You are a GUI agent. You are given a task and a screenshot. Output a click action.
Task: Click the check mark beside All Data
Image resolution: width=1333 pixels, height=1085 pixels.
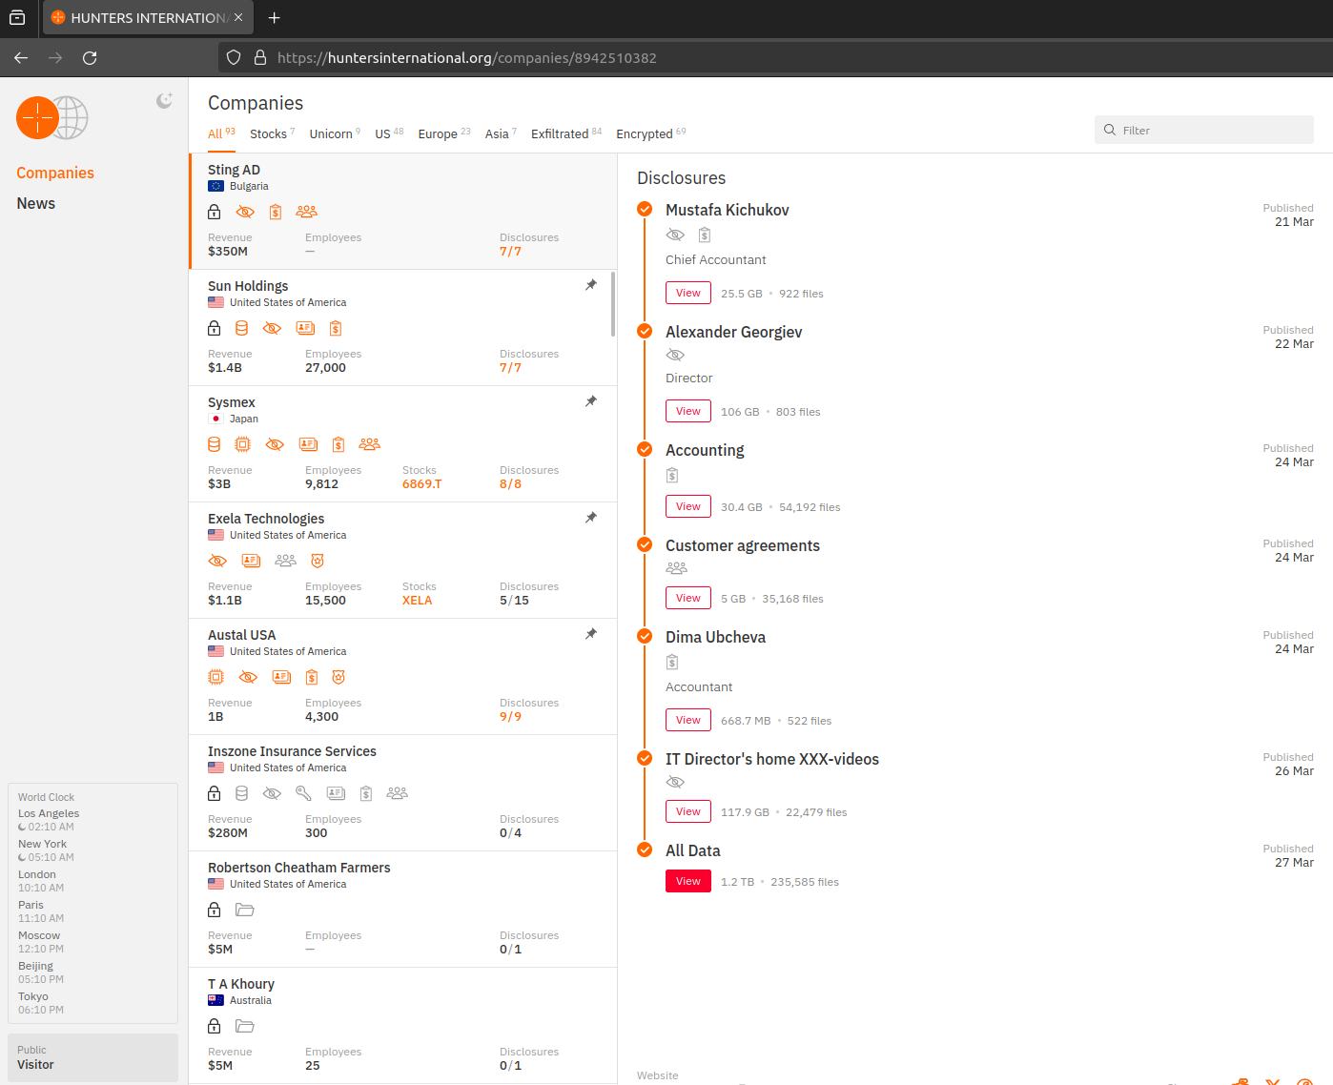tap(645, 850)
